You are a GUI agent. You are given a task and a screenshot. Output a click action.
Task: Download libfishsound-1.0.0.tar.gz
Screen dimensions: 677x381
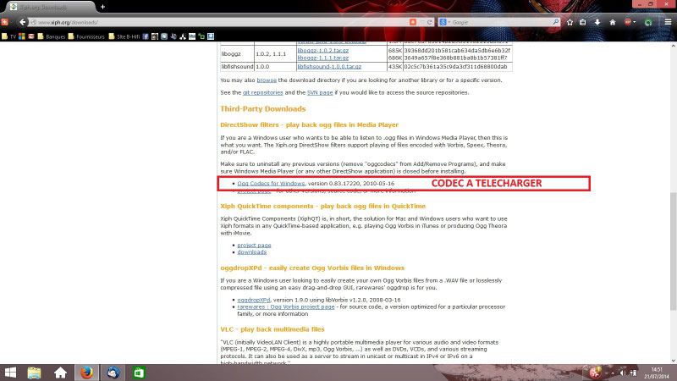pyautogui.click(x=329, y=67)
